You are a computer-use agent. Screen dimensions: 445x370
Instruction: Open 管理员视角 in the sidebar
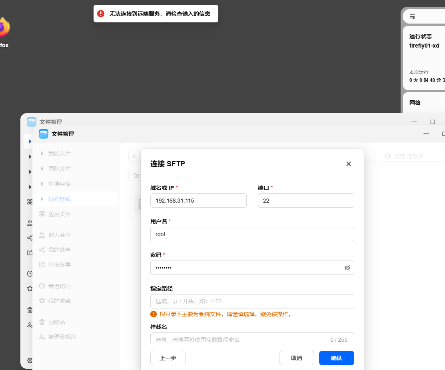click(x=76, y=337)
